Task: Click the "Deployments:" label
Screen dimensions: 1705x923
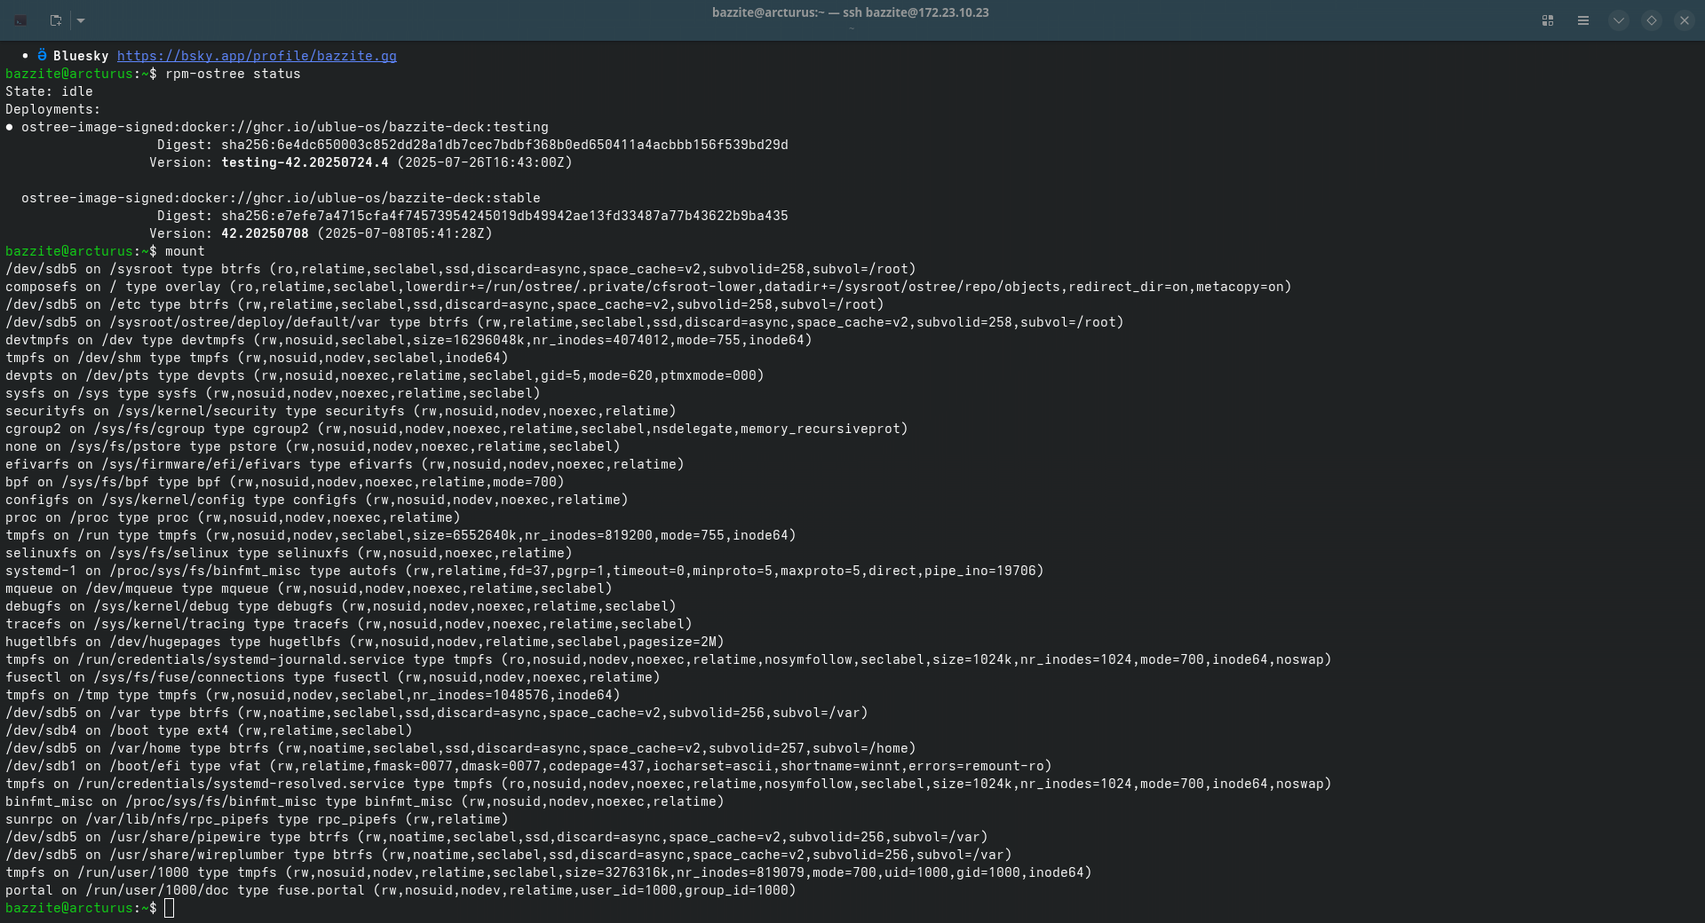Action: (53, 109)
